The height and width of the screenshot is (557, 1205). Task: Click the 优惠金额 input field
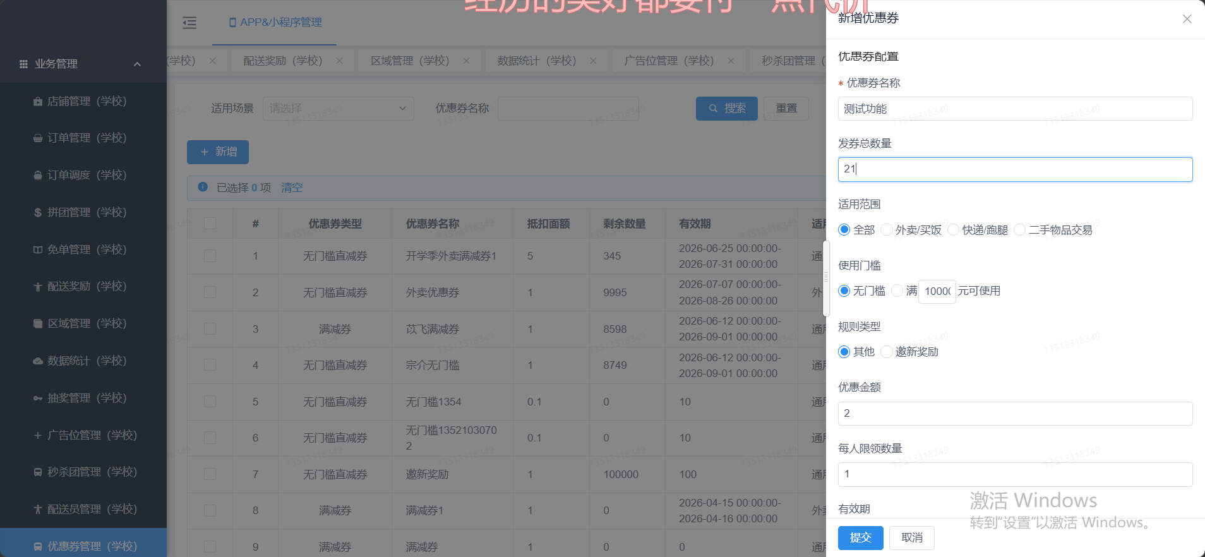coord(1015,414)
